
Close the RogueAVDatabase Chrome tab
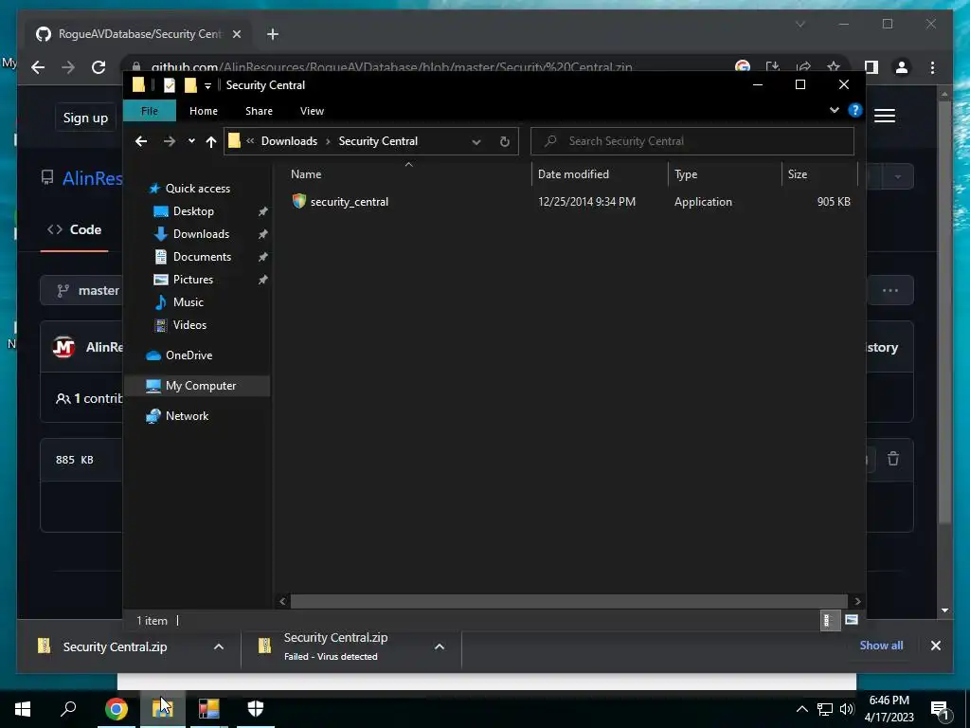(236, 34)
